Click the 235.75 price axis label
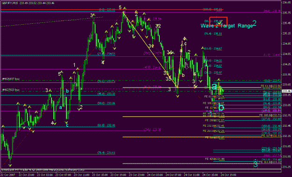This screenshot has width=292, height=177. pyautogui.click(x=286, y=13)
